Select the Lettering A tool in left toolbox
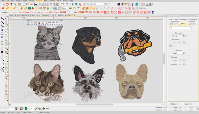Viewport: 199px width, 114px height. coord(2,30)
